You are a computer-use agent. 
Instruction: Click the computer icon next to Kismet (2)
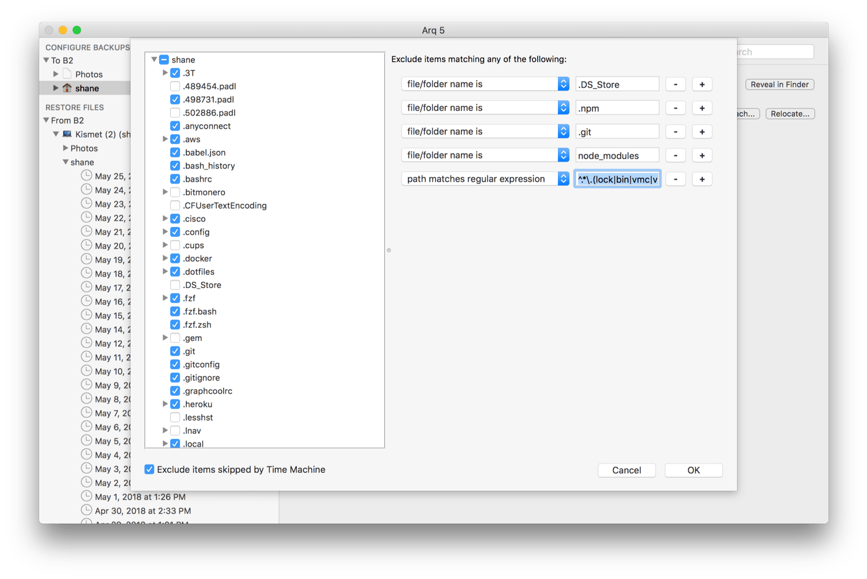click(x=67, y=134)
